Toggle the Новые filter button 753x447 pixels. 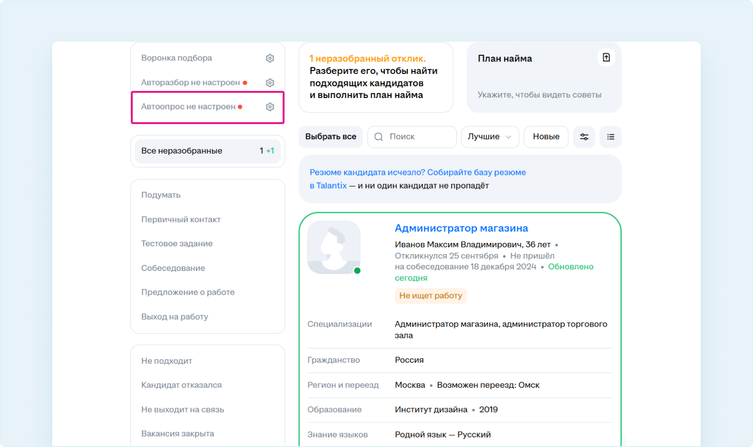click(x=546, y=137)
